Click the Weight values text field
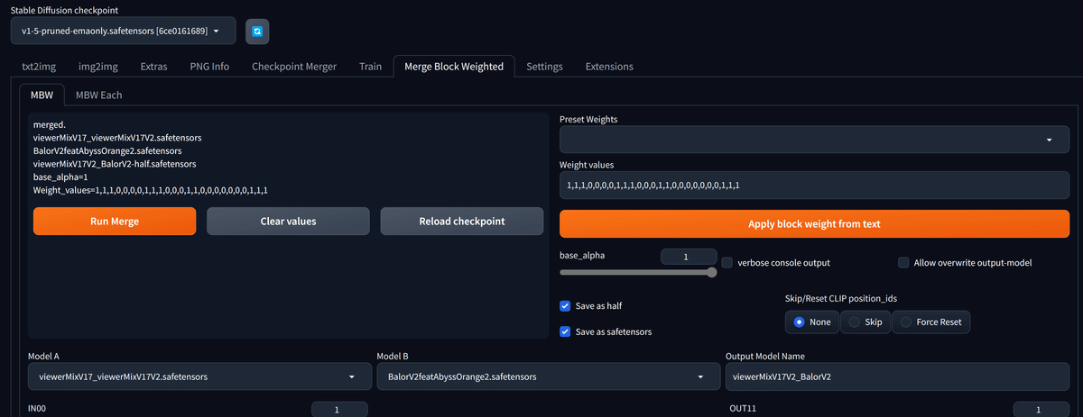 [814, 186]
